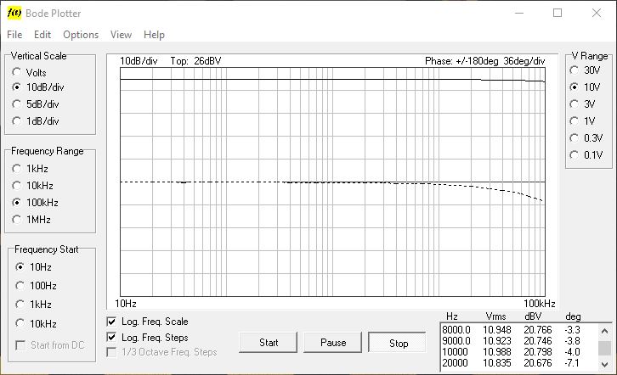Maximize the Bode Plotter window
This screenshot has height=375, width=617.
click(x=558, y=13)
